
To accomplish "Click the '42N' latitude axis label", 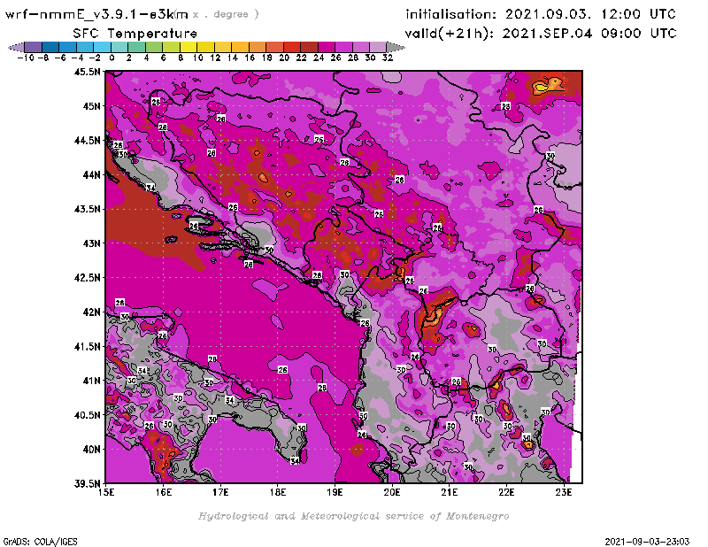I will tap(91, 312).
